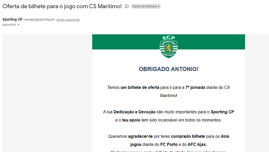Click the bold 7ª jornada text
This screenshot has height=152, width=269.
195,87
